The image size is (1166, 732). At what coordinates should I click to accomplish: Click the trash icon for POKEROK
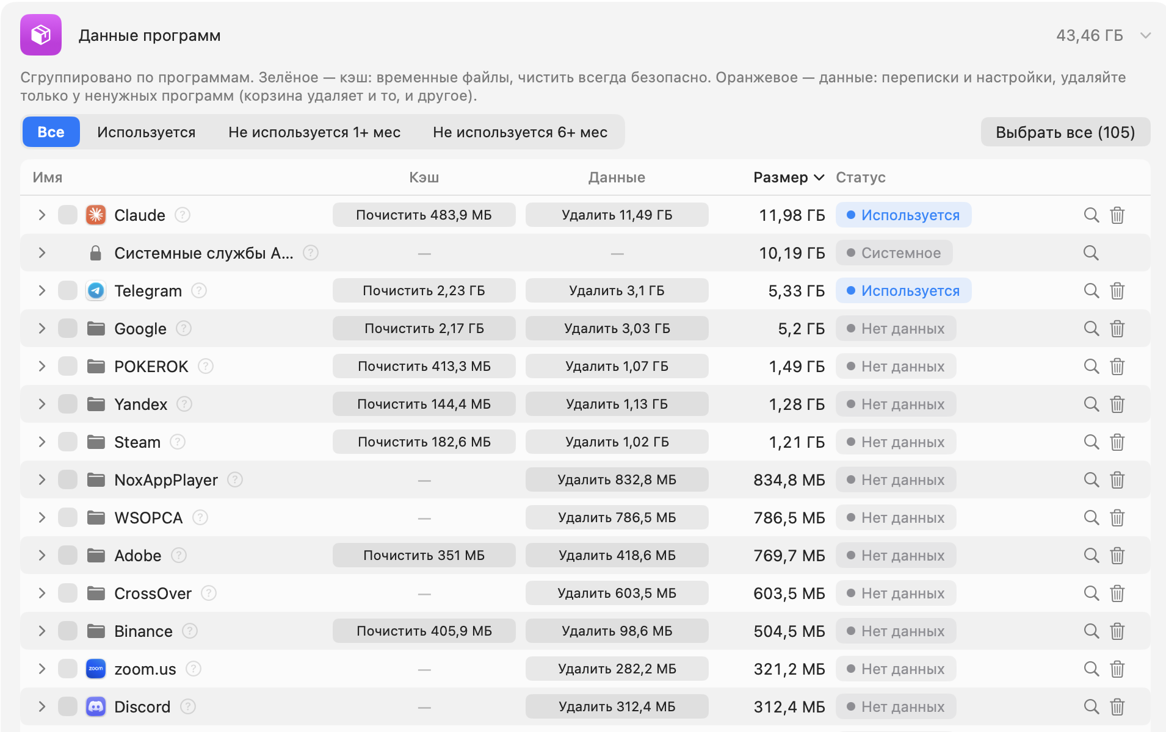pyautogui.click(x=1117, y=367)
